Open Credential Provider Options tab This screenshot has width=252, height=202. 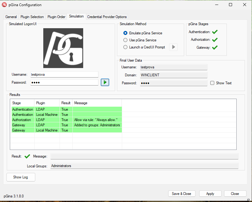pos(107,17)
